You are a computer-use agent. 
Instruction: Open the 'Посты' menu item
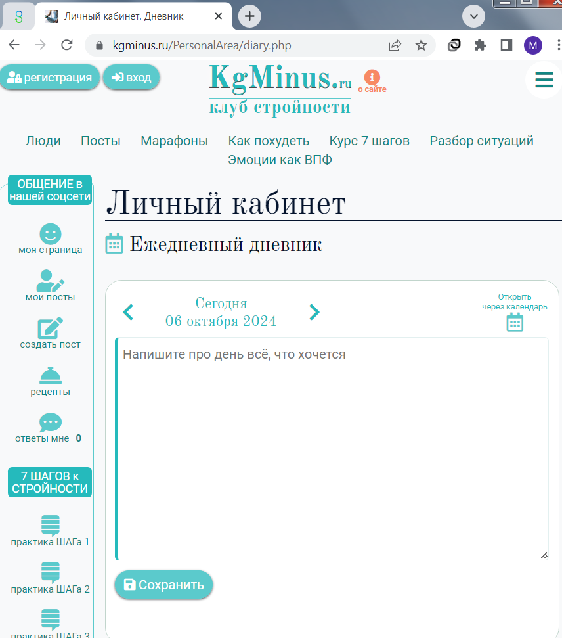pyautogui.click(x=101, y=141)
